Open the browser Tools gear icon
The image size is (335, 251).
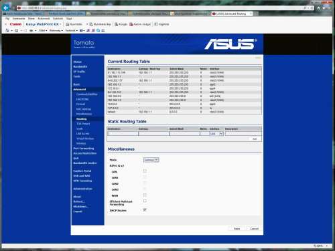coord(329,8)
